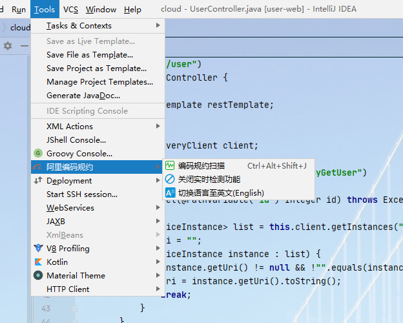The width and height of the screenshot is (403, 323).
Task: Collapse tool window using the minus icon
Action: pyautogui.click(x=24, y=46)
